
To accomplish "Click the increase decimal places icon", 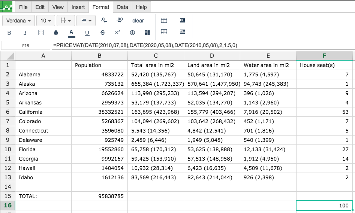I will coord(120,20).
